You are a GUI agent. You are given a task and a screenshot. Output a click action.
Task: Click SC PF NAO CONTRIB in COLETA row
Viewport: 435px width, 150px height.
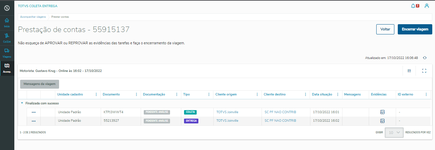tap(280, 112)
